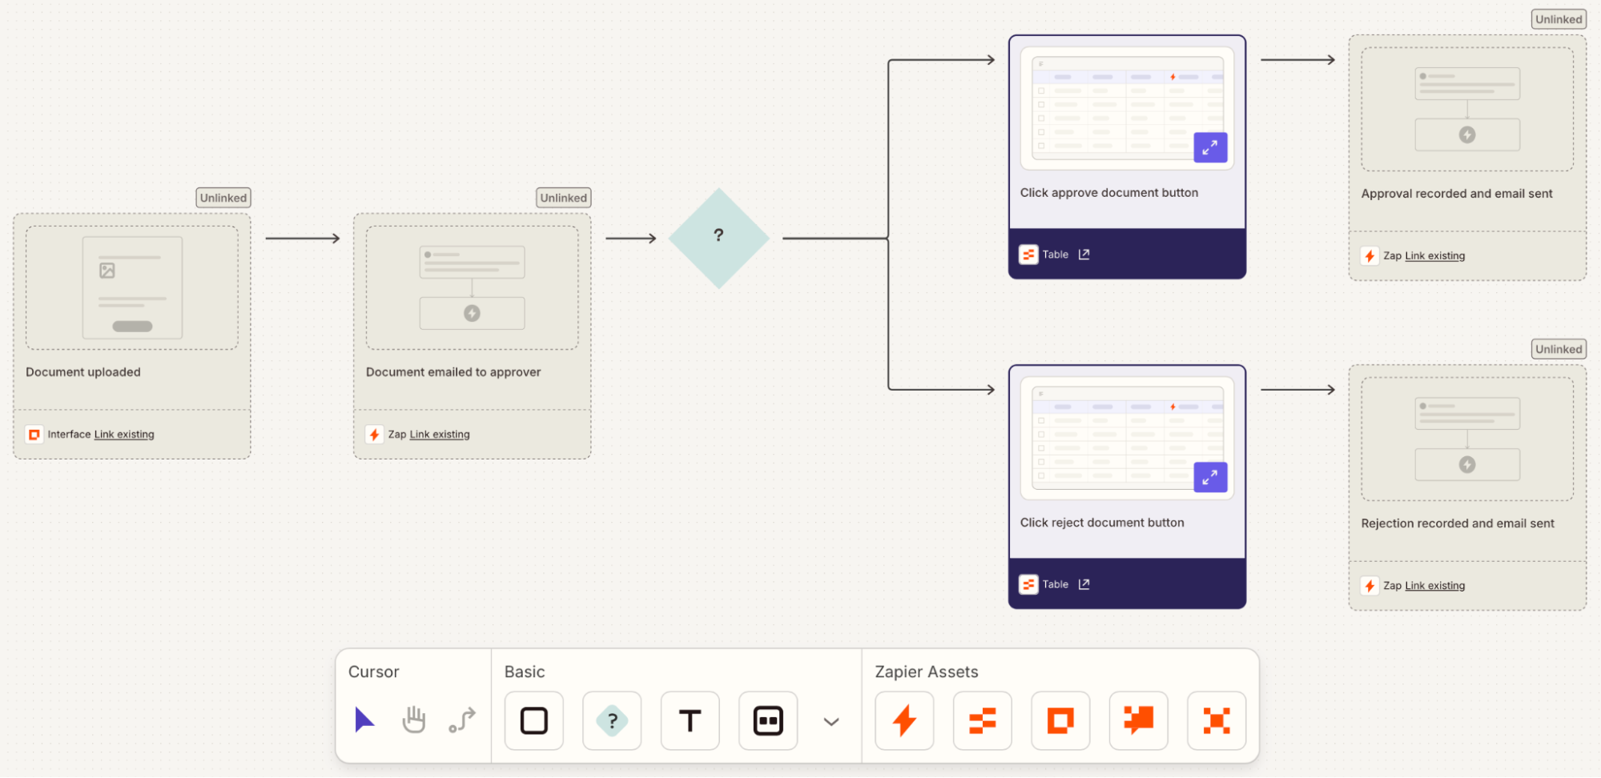This screenshot has height=778, width=1601.
Task: Select the card shape tool under Basic
Action: pos(767,720)
